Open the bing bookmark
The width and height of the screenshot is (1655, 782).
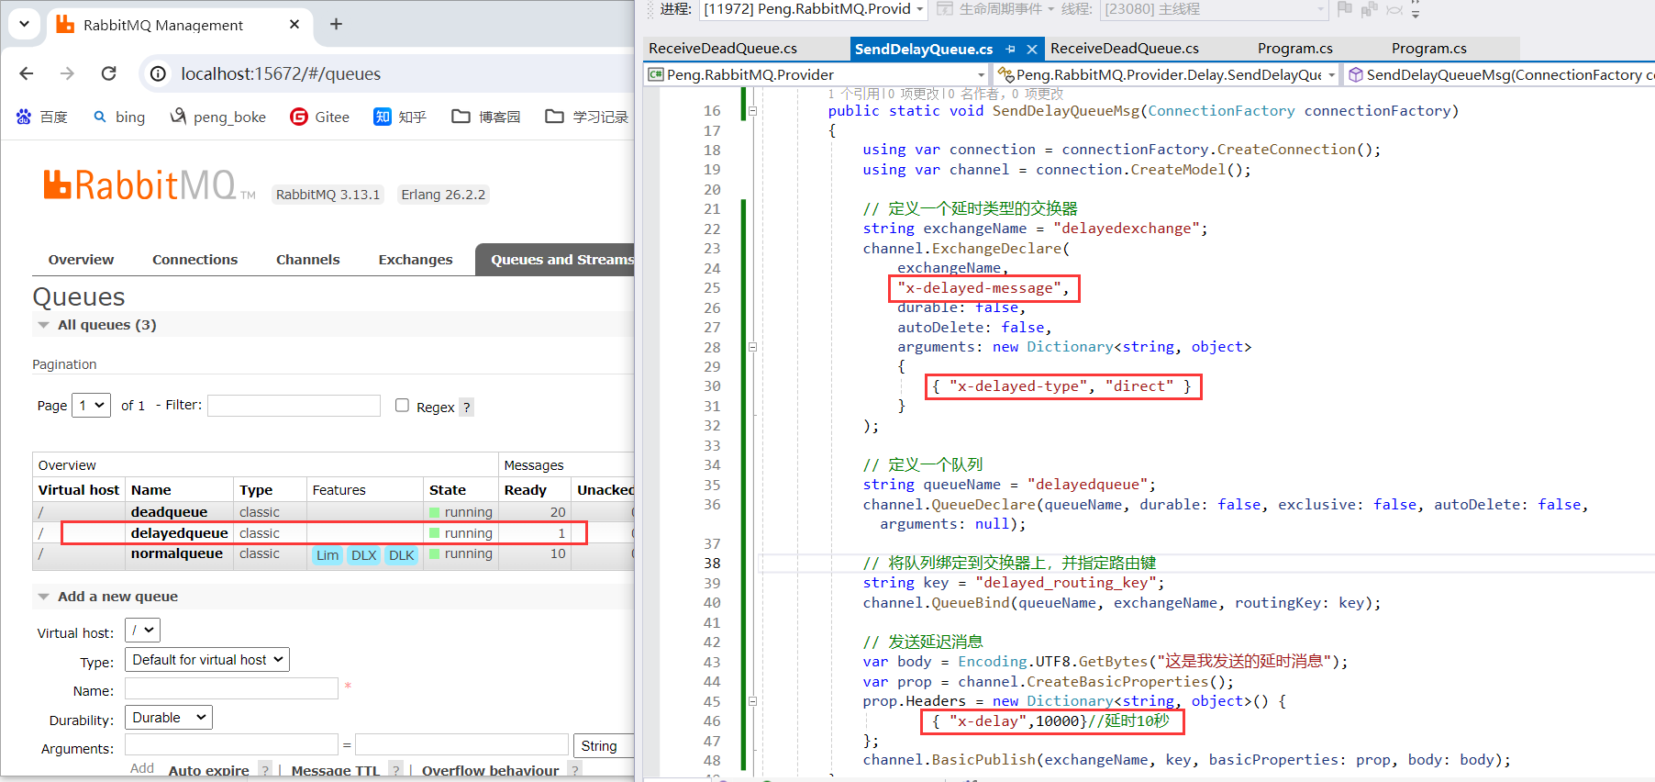(x=119, y=117)
